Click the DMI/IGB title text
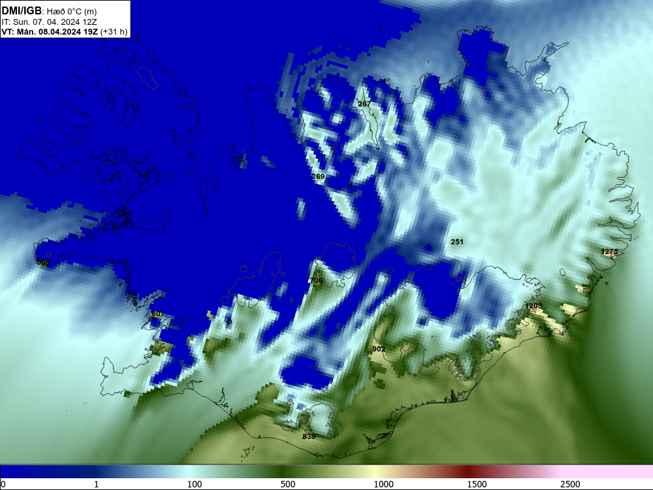The image size is (653, 490). coord(22,11)
